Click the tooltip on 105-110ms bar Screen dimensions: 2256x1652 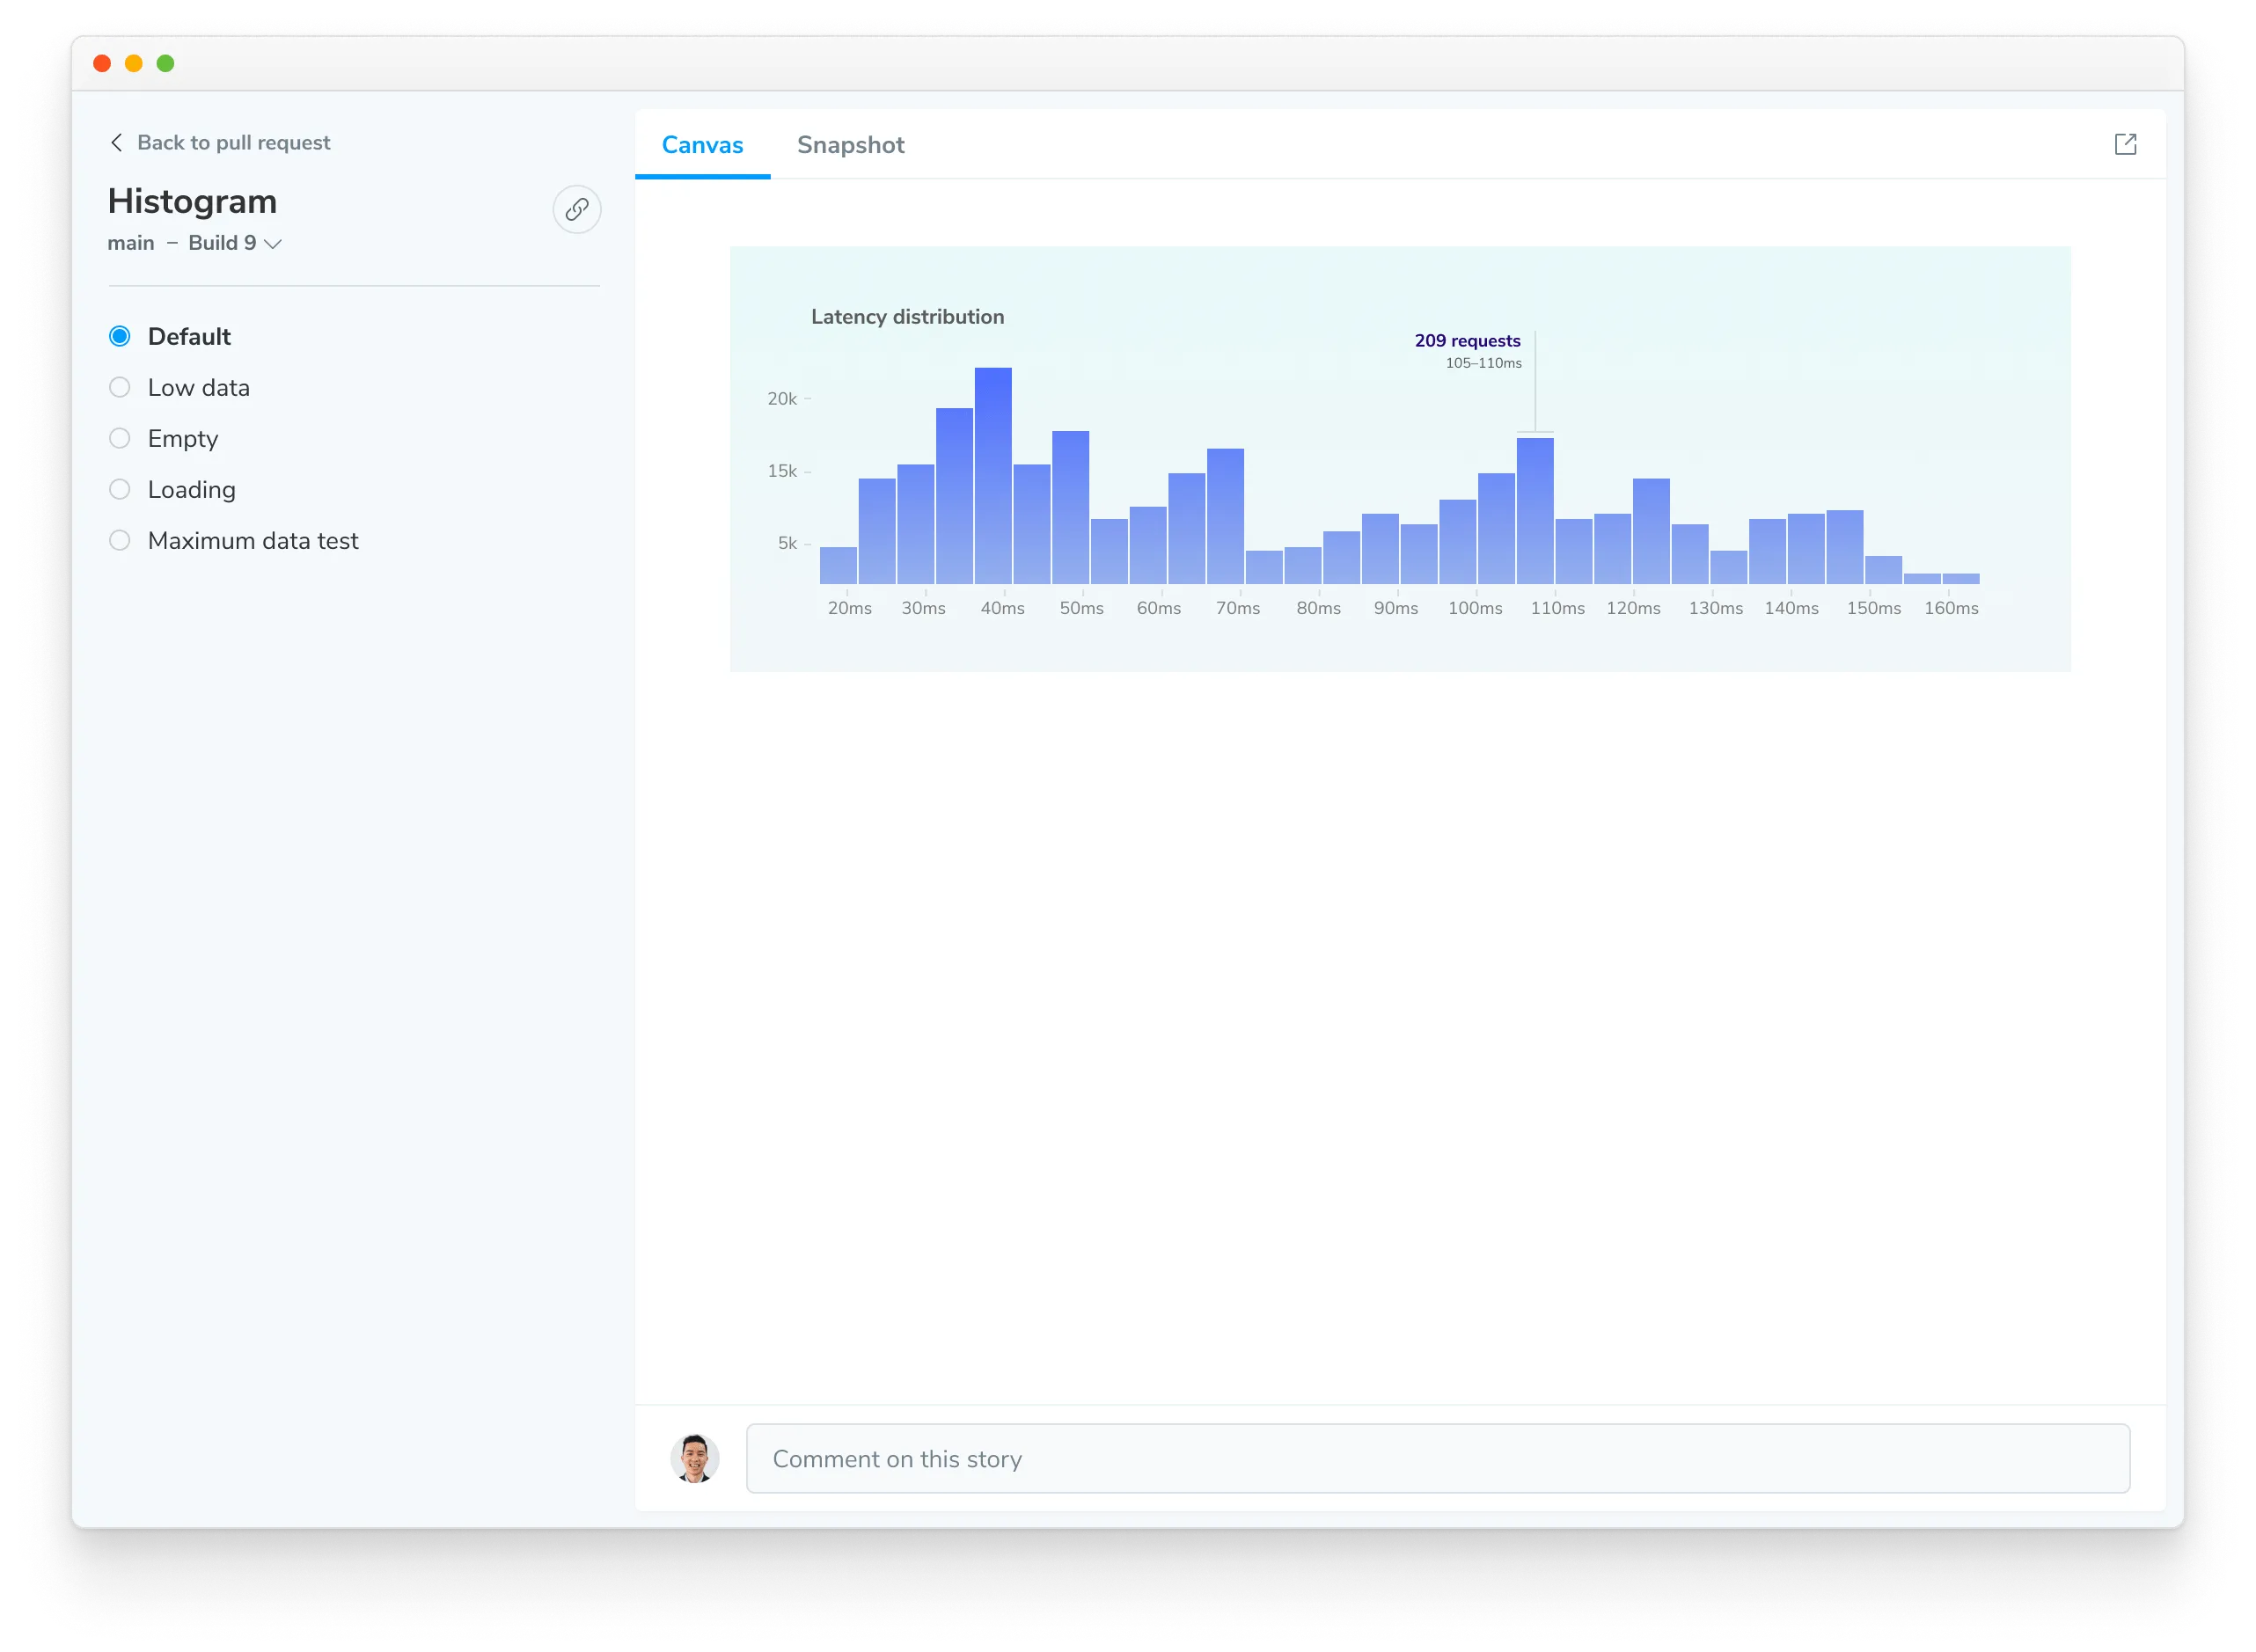[x=1468, y=350]
